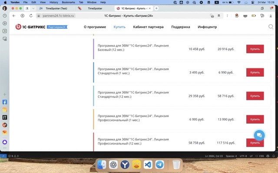Open ChatGPT app in the Dock
278x173 pixels.
coord(113,165)
